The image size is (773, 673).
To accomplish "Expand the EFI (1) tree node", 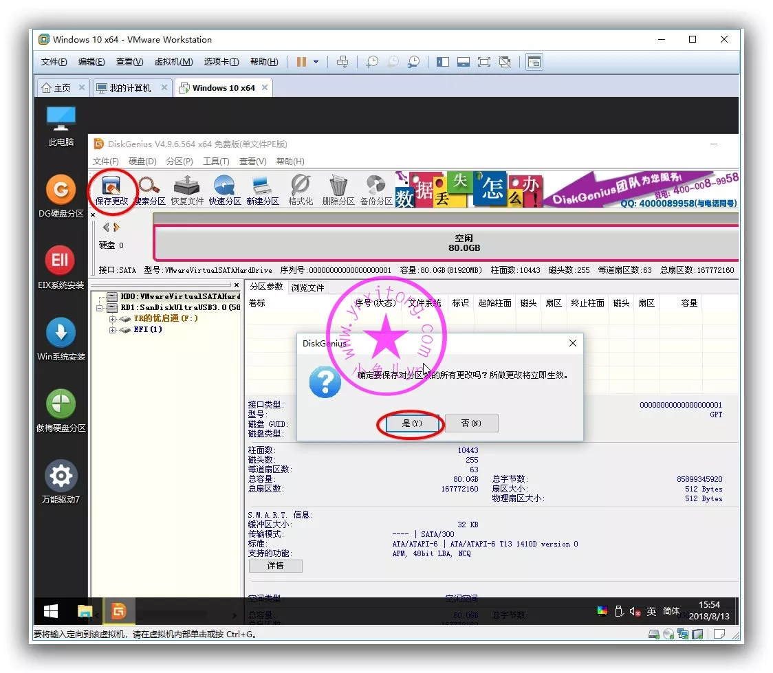I will 112,330.
